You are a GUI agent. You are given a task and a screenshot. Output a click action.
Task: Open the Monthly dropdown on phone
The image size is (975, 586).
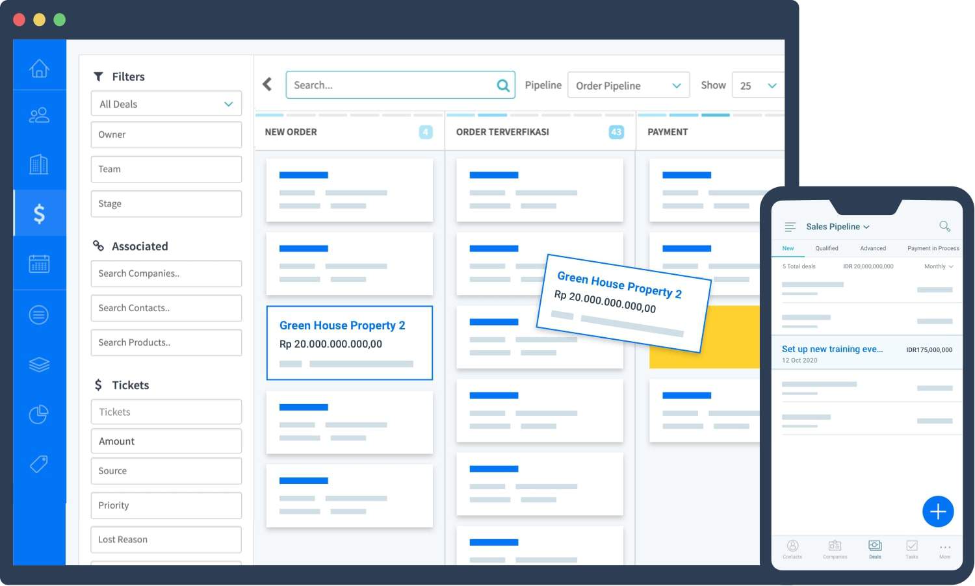point(939,266)
